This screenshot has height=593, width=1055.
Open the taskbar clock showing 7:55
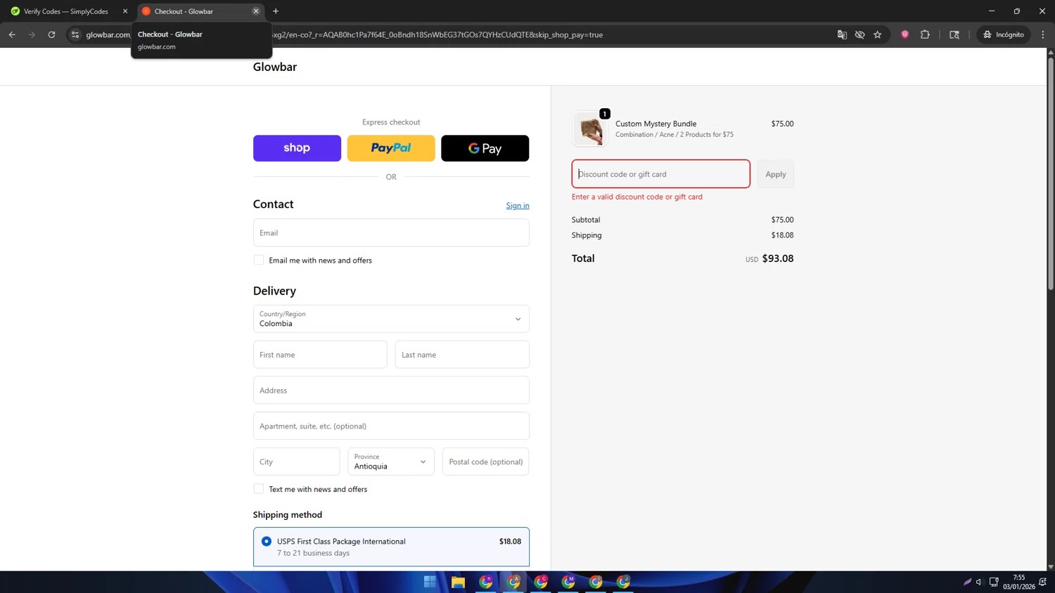tap(1019, 582)
